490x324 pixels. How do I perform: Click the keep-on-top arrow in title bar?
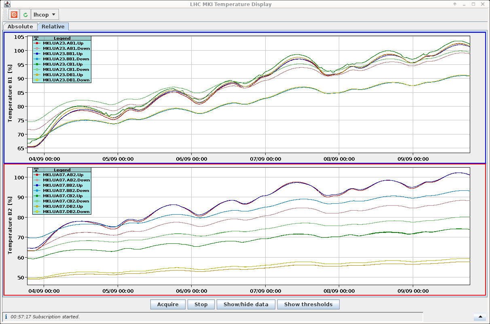tap(455, 4)
